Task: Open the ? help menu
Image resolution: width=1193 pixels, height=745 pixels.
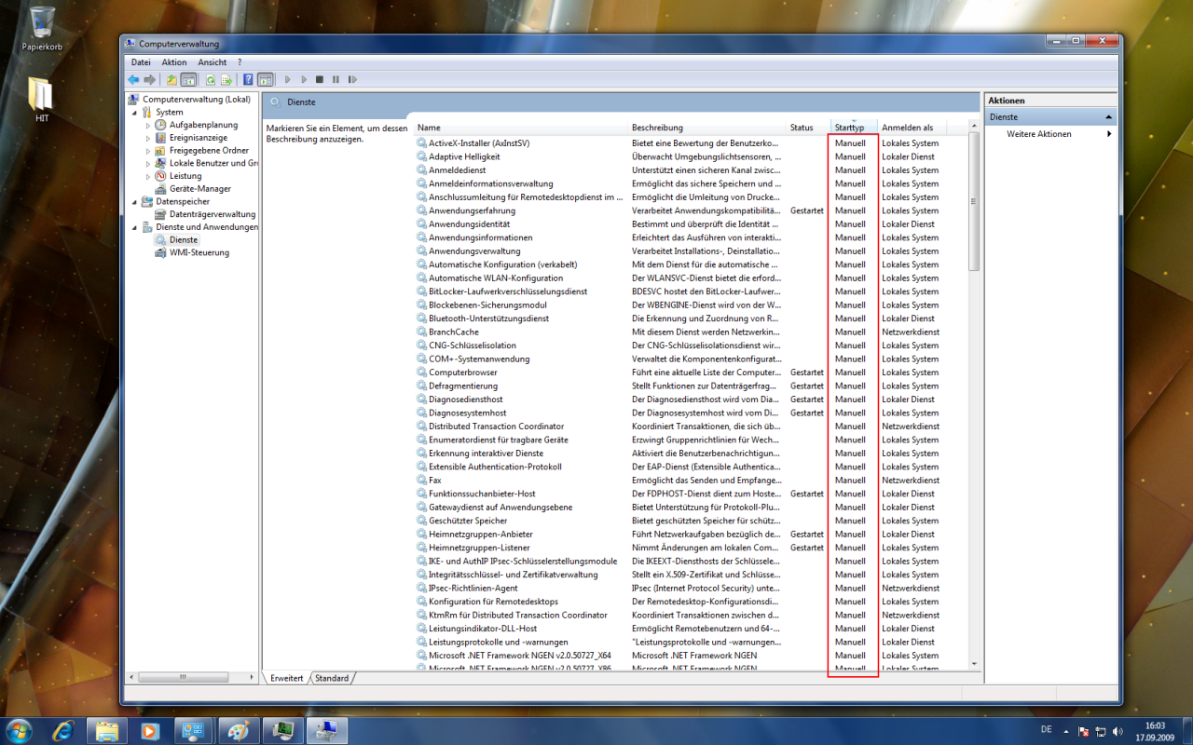Action: click(x=240, y=62)
